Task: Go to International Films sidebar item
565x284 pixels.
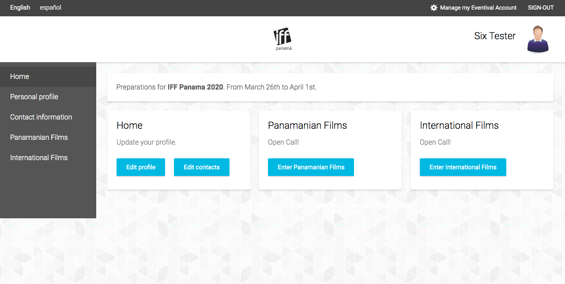Action: [x=48, y=157]
